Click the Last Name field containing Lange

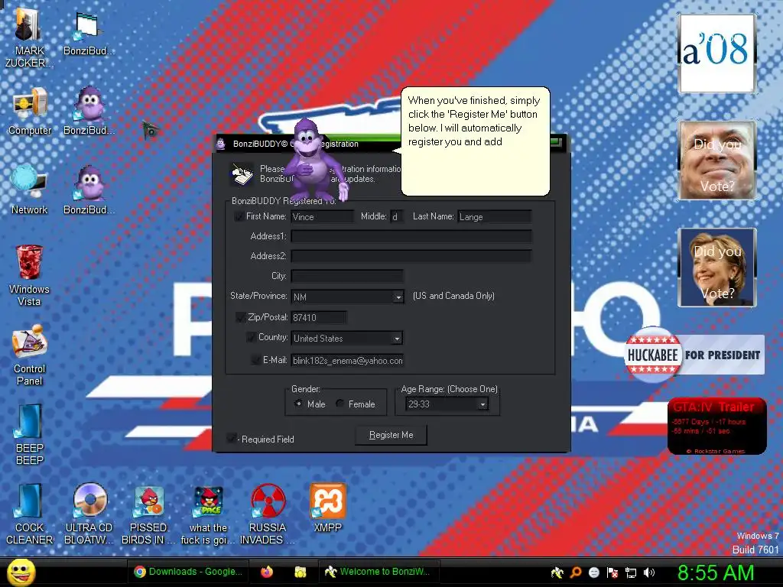[x=495, y=216]
